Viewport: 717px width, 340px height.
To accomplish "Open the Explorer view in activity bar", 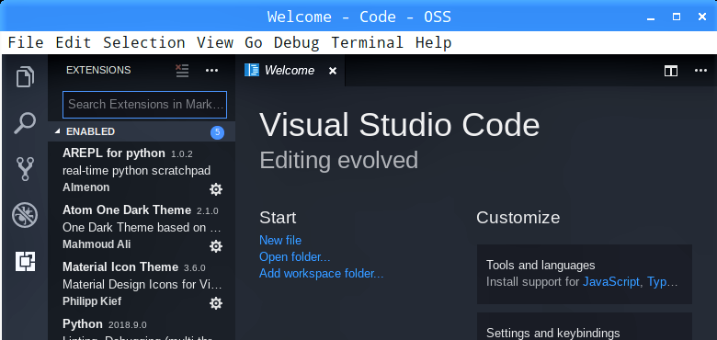I will (x=25, y=77).
